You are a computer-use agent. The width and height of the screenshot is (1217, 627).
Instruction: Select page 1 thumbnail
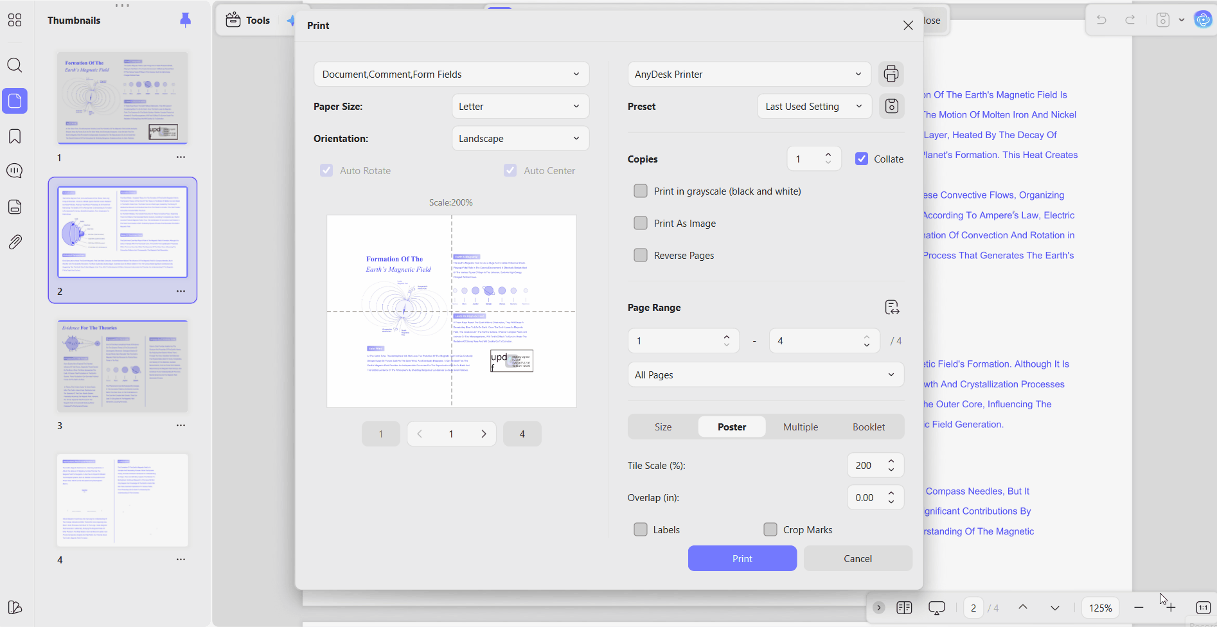tap(123, 98)
